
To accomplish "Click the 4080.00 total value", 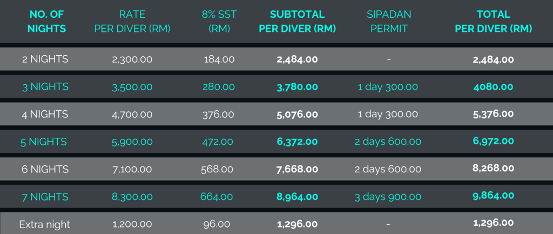I will tap(493, 86).
